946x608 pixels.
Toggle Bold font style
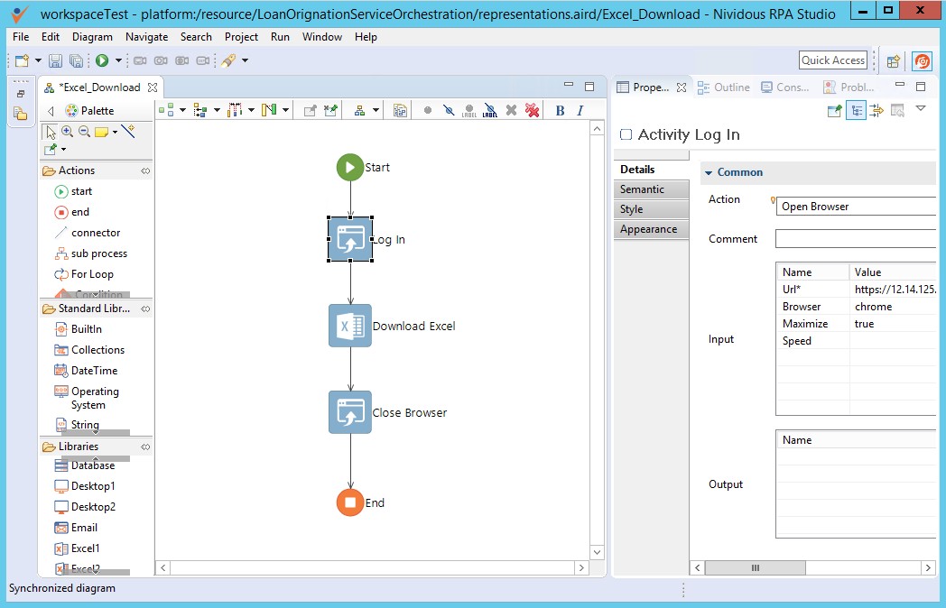click(560, 110)
